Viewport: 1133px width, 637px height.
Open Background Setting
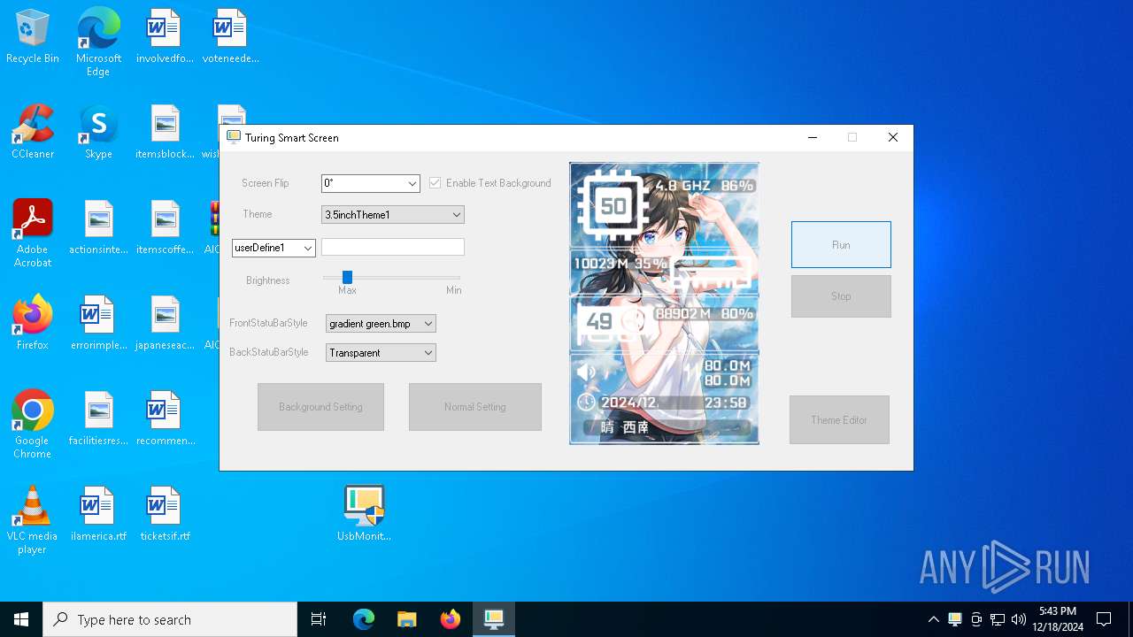pos(320,407)
